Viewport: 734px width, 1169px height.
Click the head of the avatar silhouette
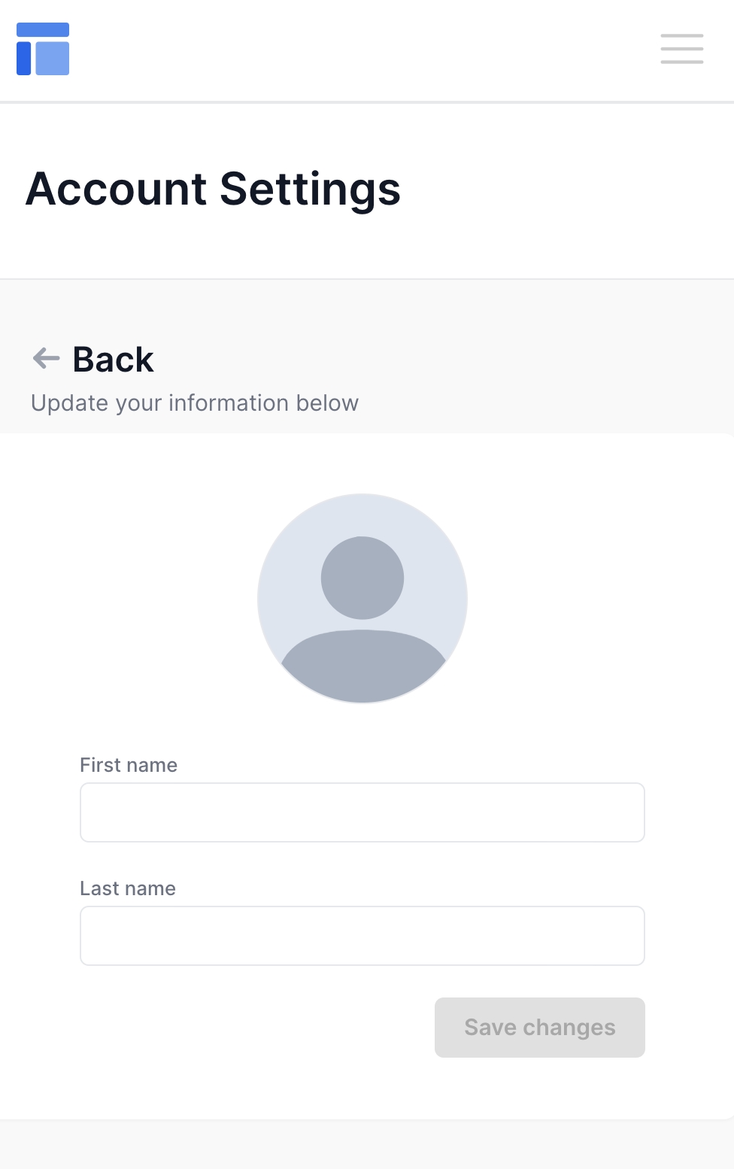(362, 577)
